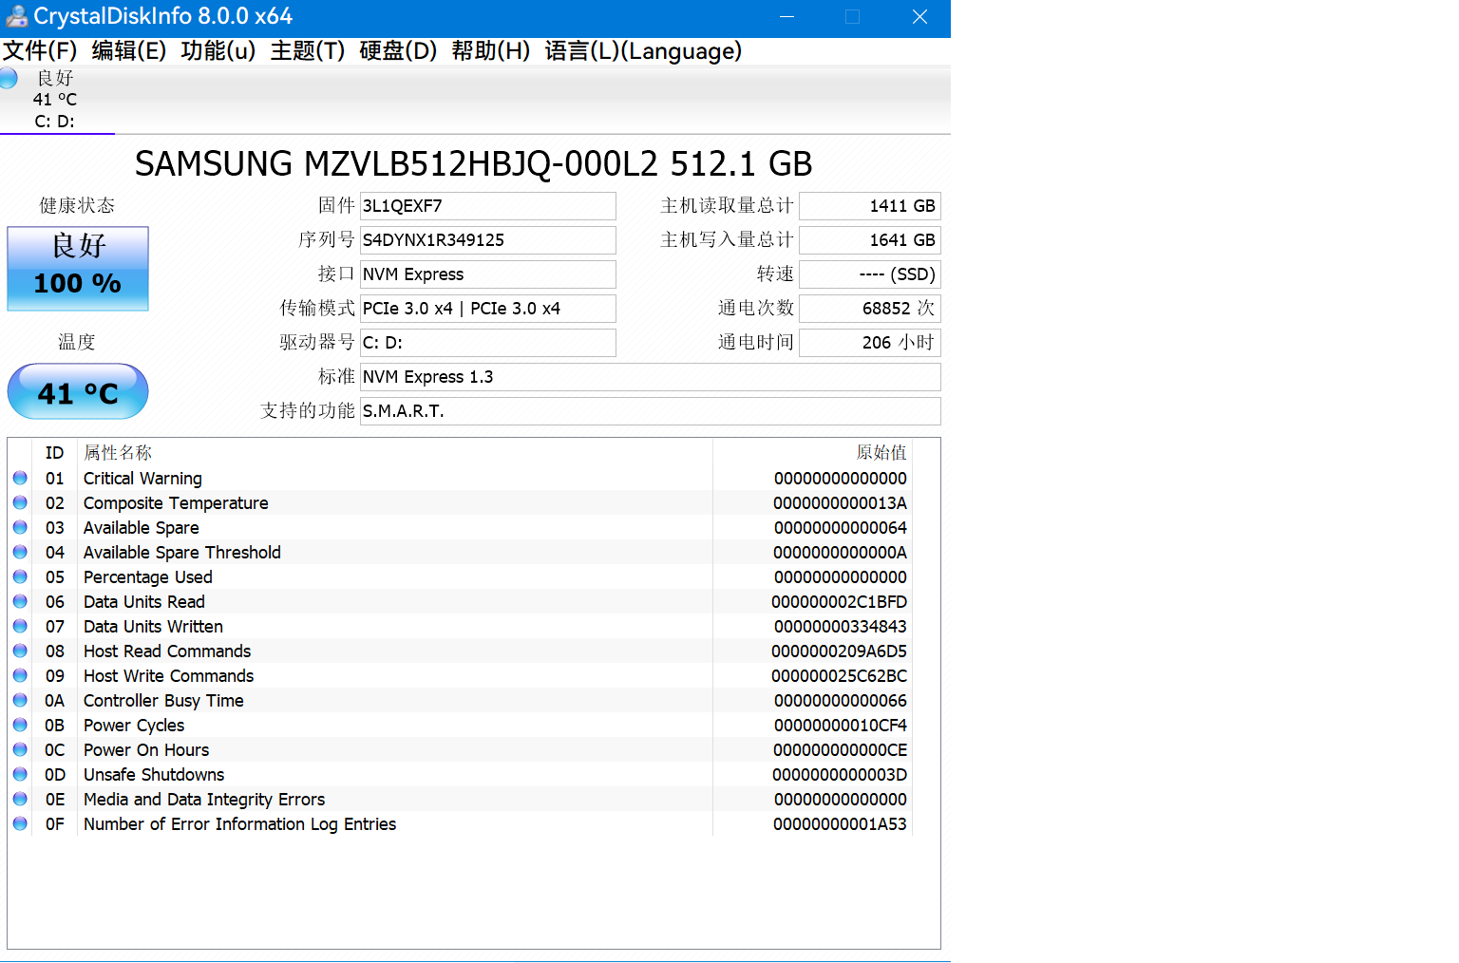Click status orb for Controller Busy Time
Image resolution: width=1459 pixels, height=963 pixels.
coord(20,700)
